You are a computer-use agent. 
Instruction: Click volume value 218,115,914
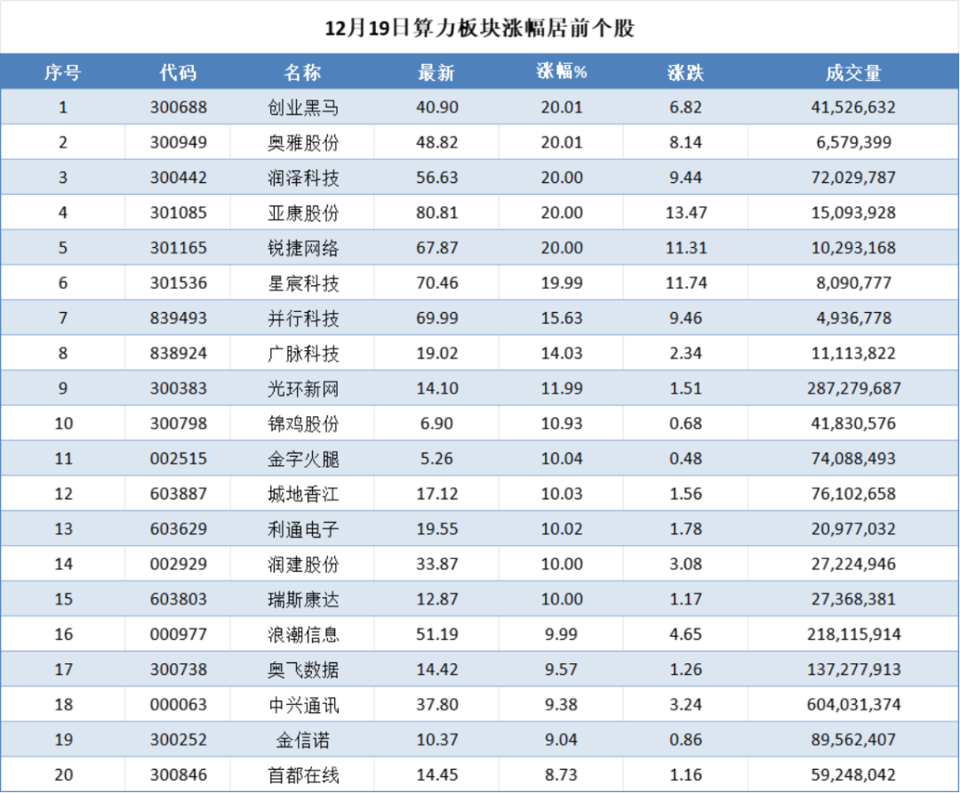(853, 635)
